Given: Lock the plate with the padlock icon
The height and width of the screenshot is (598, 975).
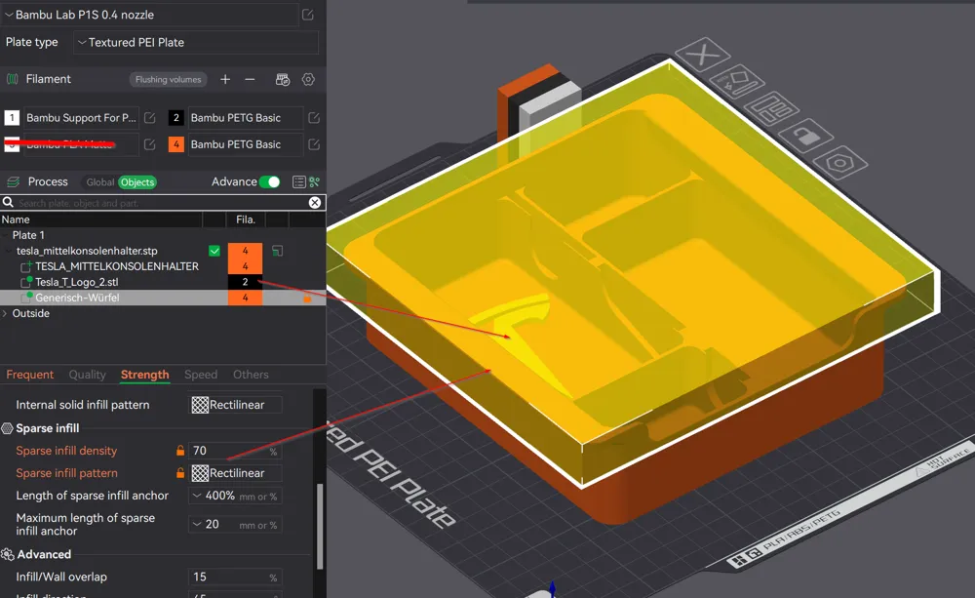Looking at the screenshot, I should pos(806,135).
